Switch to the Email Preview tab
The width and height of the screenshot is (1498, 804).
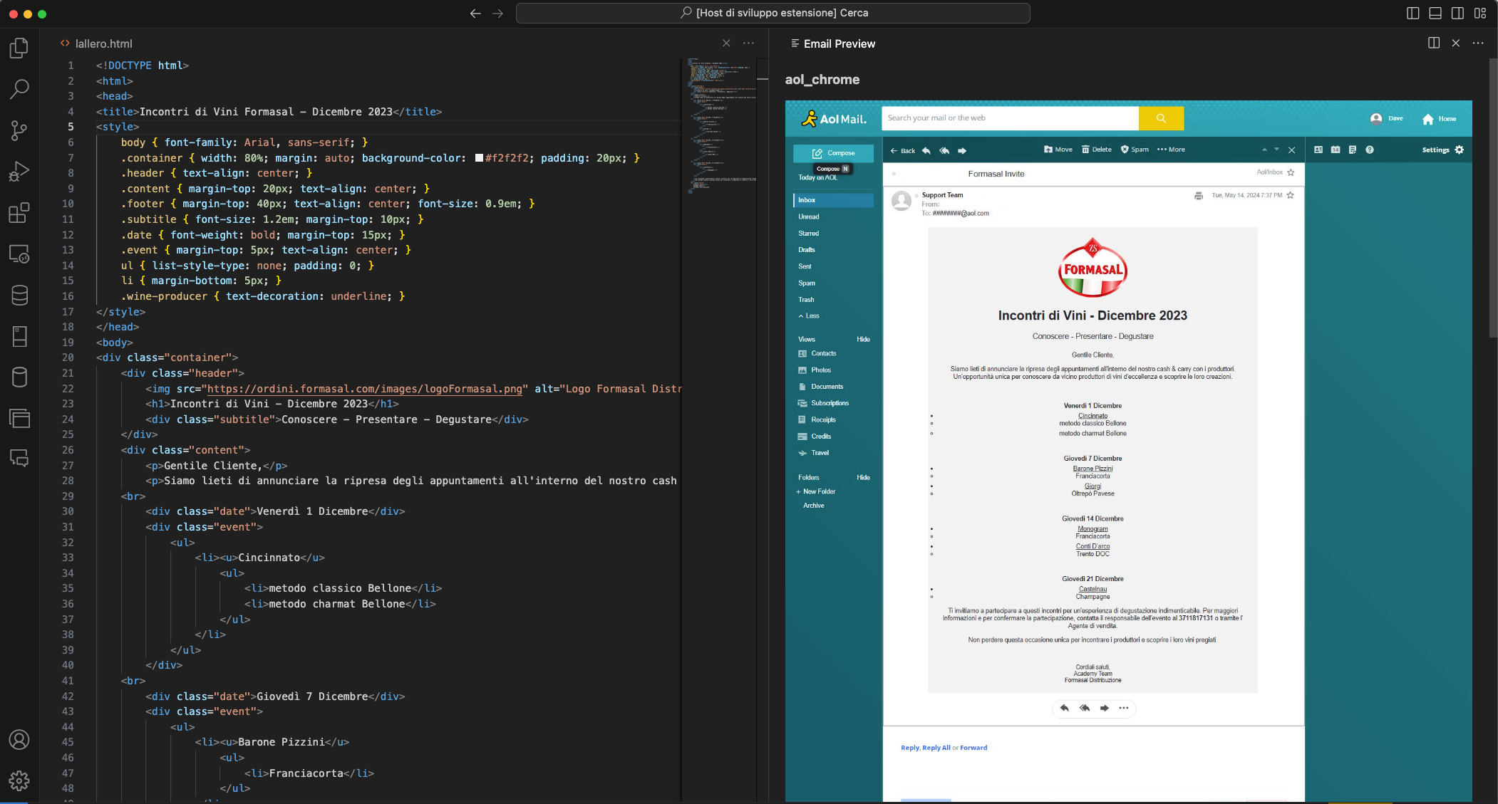coord(832,43)
